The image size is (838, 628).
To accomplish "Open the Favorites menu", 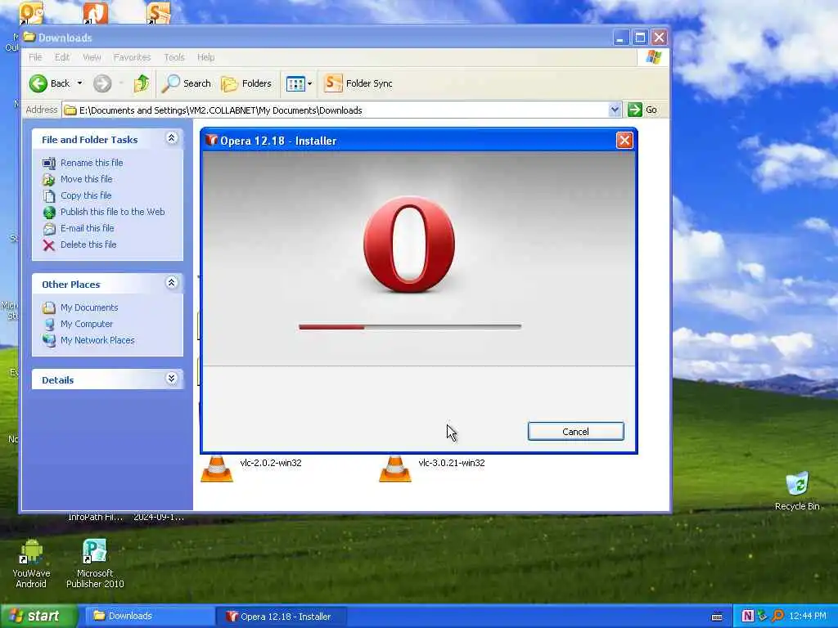I will [x=132, y=57].
